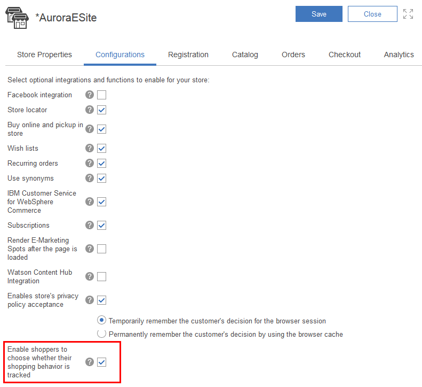Go to the Catalog tab
Viewport: 422px width, 387px height.
[x=245, y=55]
